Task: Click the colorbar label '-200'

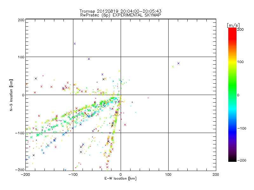Action: pyautogui.click(x=242, y=161)
